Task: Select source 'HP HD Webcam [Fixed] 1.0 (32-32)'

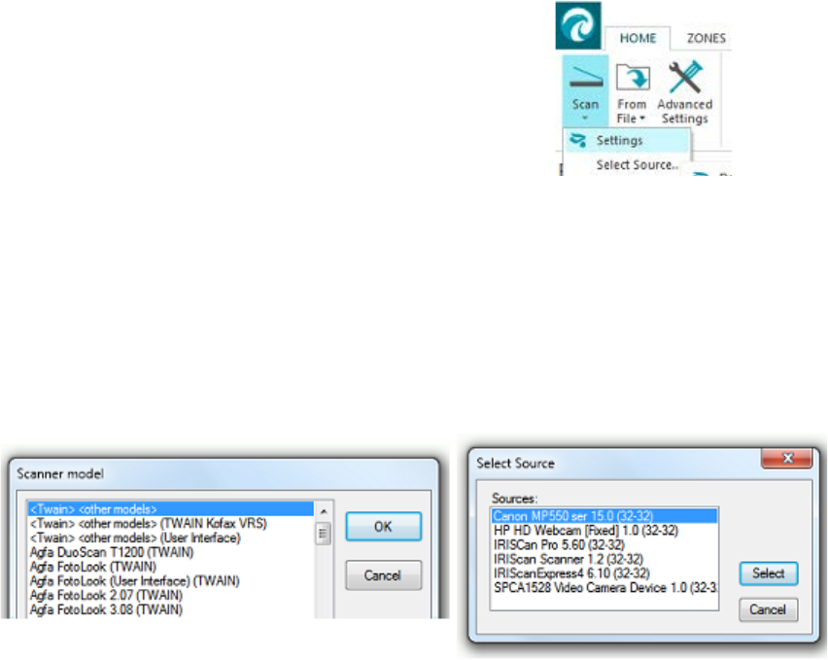Action: point(604,530)
